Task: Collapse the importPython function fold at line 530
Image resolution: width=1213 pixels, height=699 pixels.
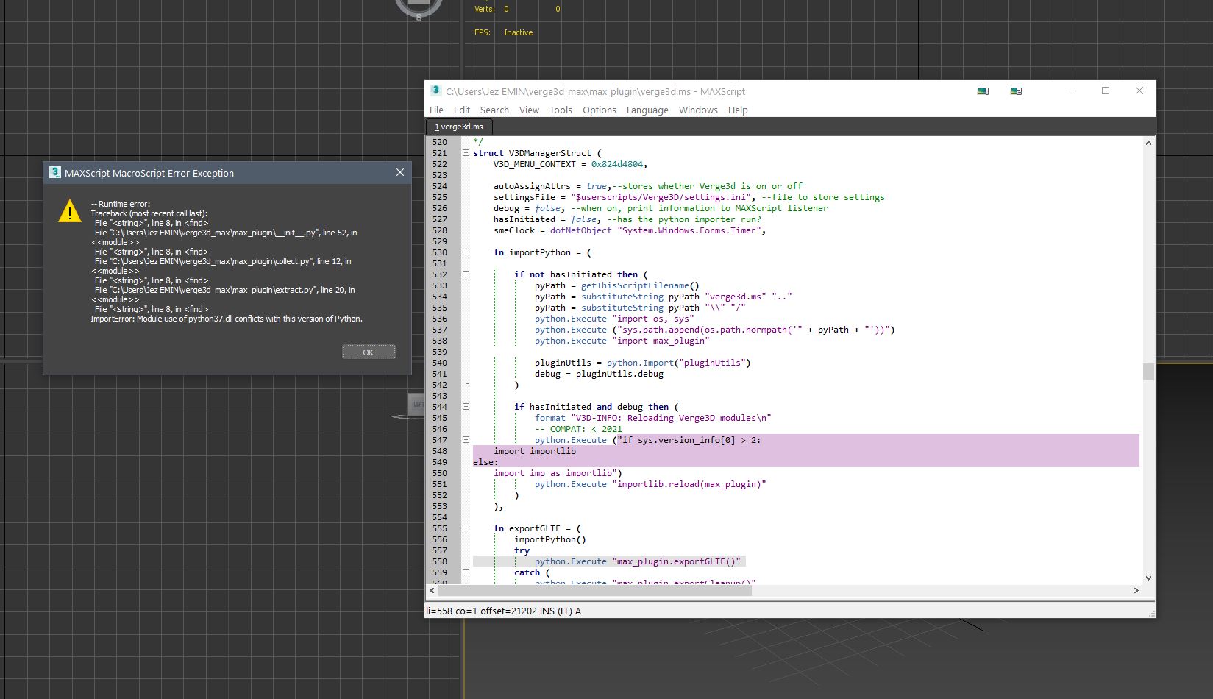Action: (466, 252)
